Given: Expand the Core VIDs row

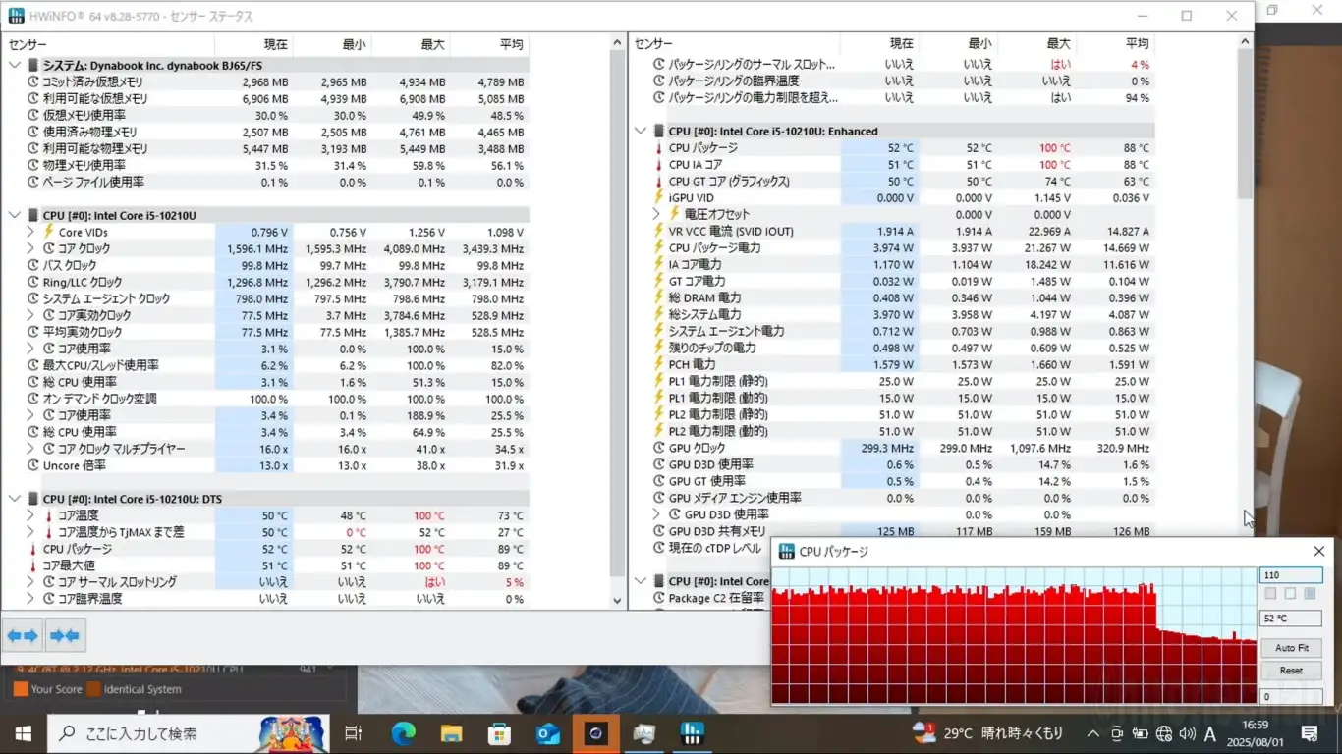Looking at the screenshot, I should pos(31,232).
